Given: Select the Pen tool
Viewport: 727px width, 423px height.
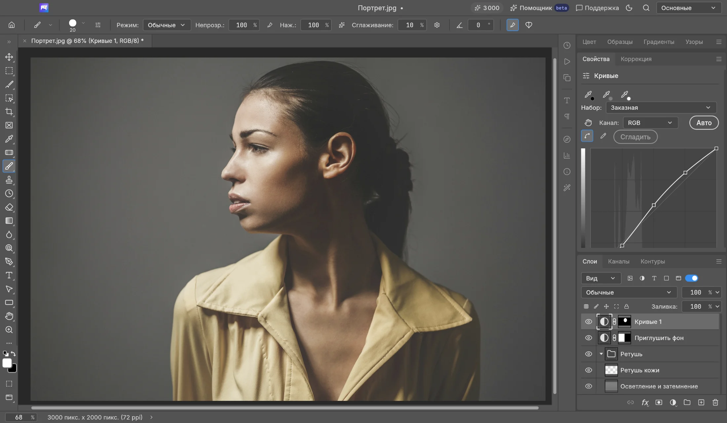Looking at the screenshot, I should point(9,262).
